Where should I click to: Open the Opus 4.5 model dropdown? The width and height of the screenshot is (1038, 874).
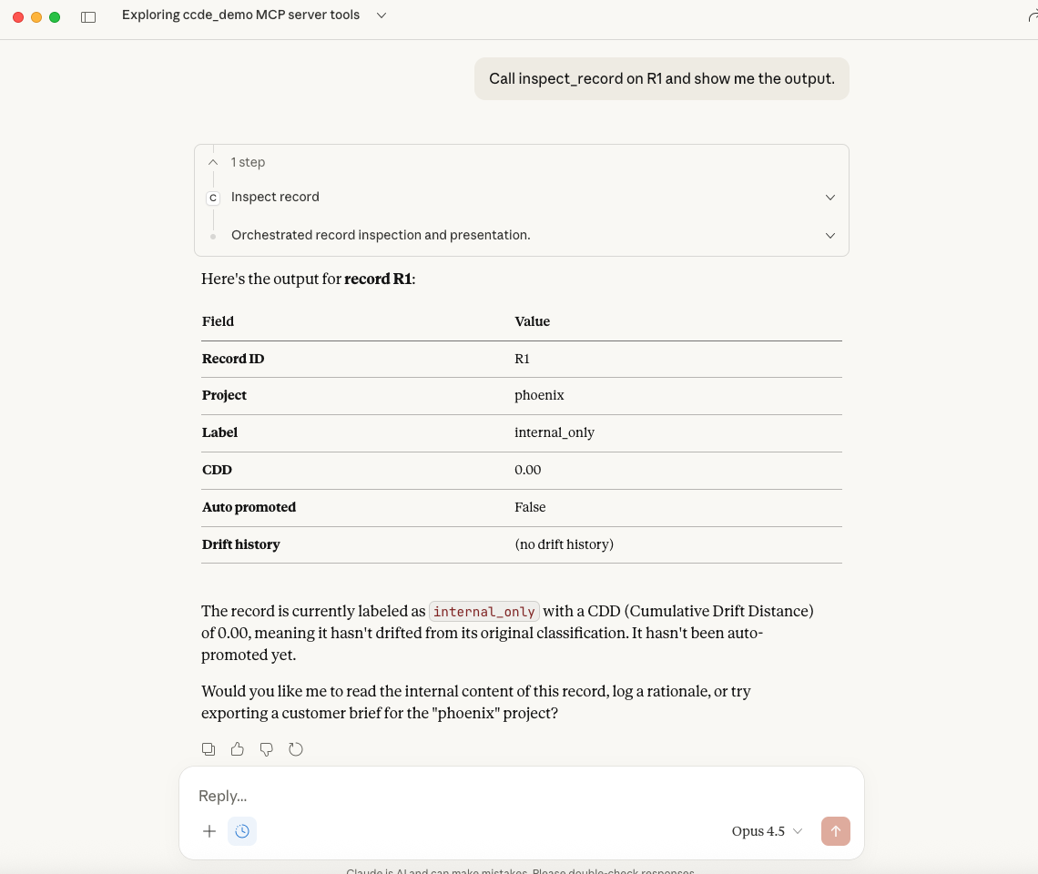pyautogui.click(x=767, y=831)
